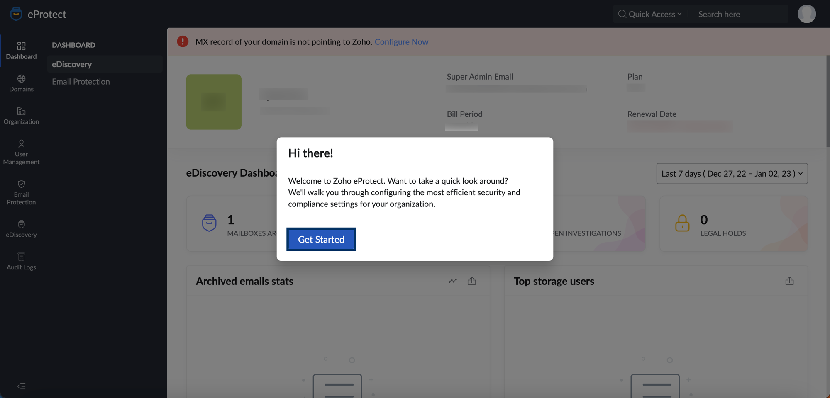The image size is (830, 398).
Task: Click the Get Started button
Action: click(321, 239)
